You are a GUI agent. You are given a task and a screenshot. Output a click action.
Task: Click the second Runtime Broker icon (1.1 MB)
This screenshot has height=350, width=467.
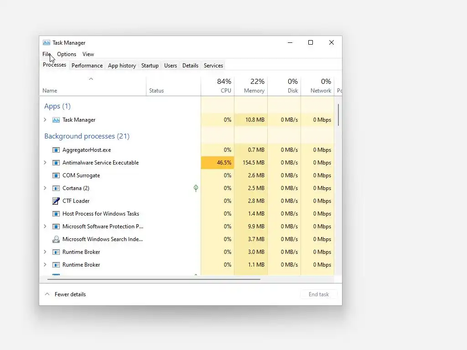[56, 265]
